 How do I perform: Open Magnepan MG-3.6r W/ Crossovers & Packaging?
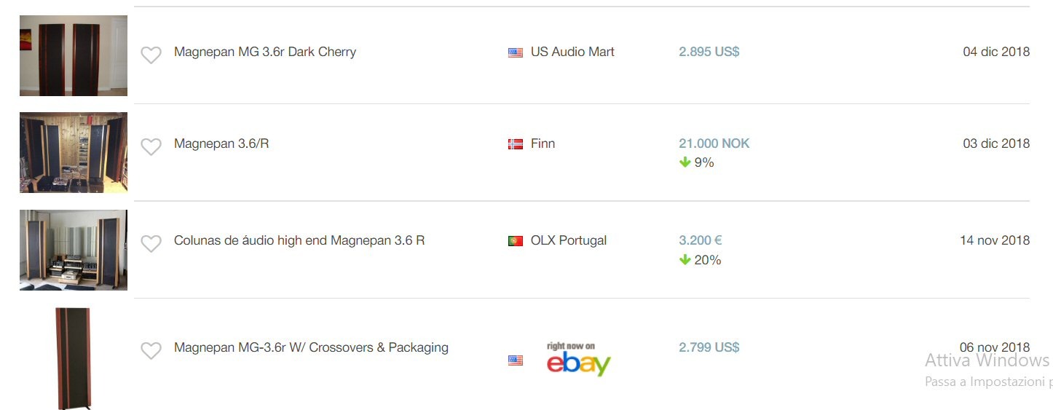pos(311,347)
